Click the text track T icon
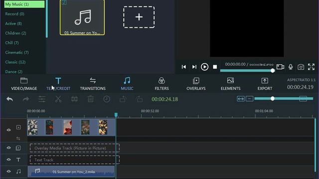 pyautogui.click(x=18, y=160)
